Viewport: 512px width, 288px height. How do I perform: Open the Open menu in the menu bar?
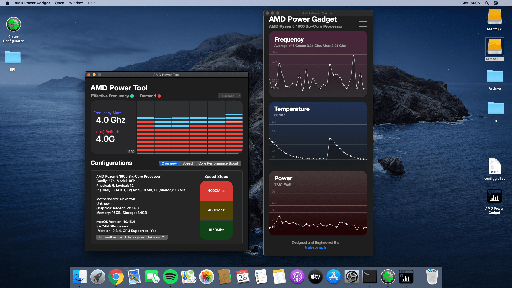tap(59, 3)
